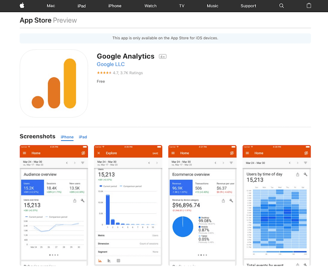Click the Metric row in Explore screenshot

tap(128, 235)
